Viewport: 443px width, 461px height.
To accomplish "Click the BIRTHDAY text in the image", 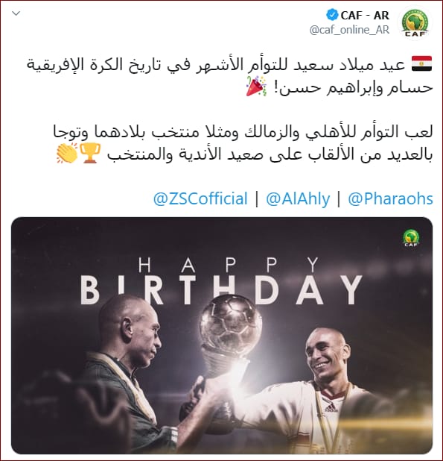I will coord(222,290).
